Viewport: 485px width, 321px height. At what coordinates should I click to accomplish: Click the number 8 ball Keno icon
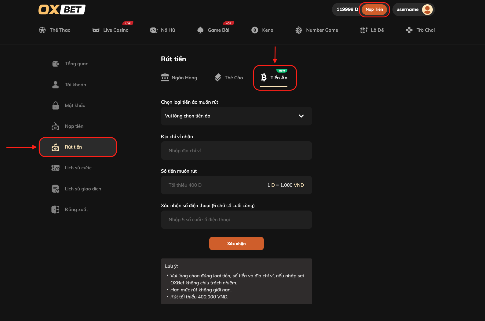pos(255,30)
